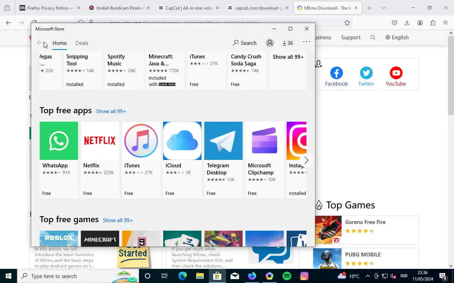Click Support in MEmu site navigation
This screenshot has height=283, width=454.
coord(351,37)
